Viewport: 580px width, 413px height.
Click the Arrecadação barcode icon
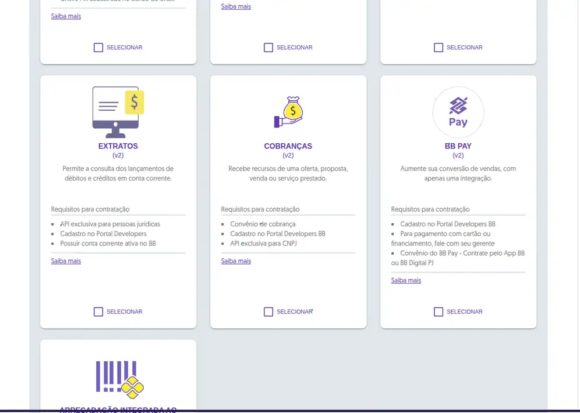coord(119,380)
